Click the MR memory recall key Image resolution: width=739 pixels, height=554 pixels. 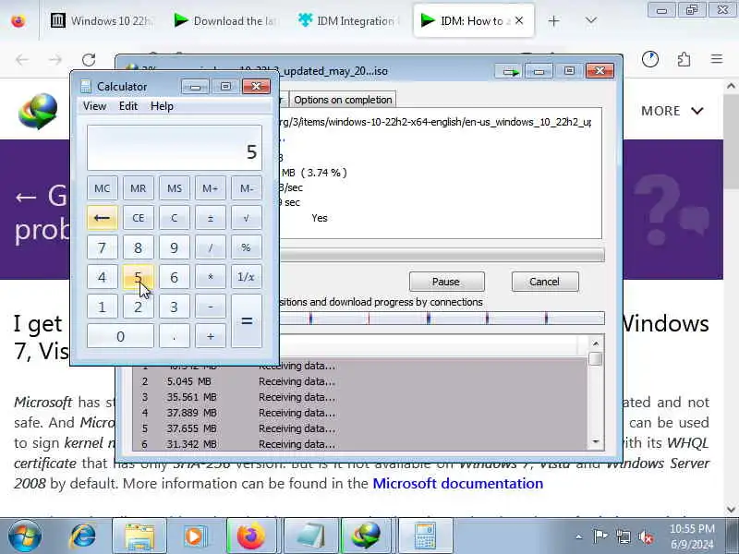(x=138, y=188)
